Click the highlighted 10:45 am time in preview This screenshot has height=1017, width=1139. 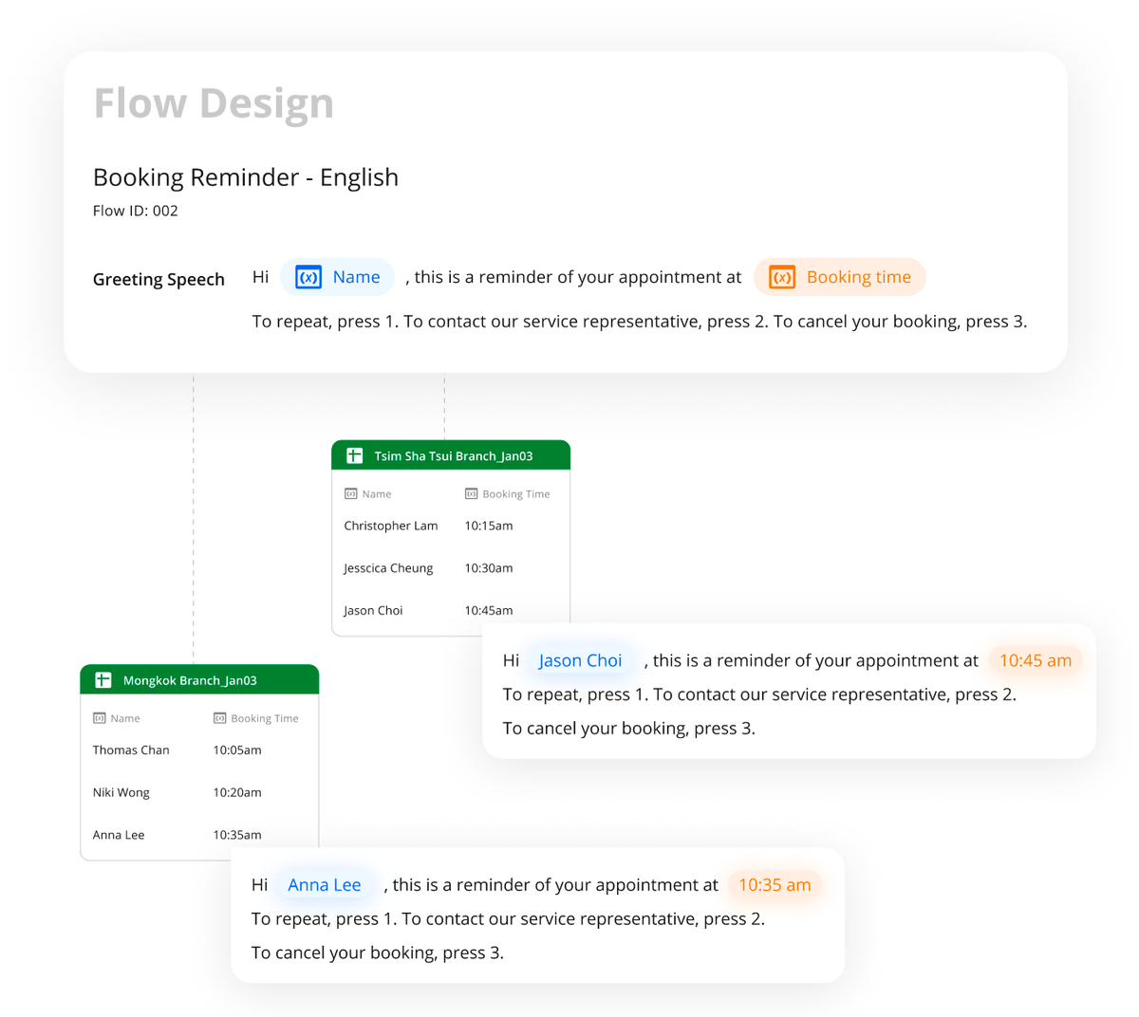coord(1035,660)
